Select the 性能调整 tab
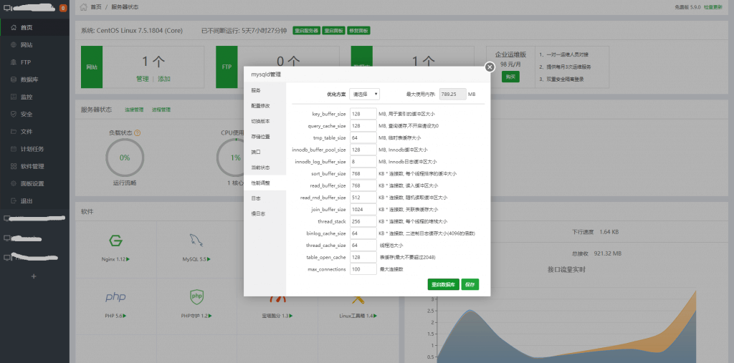The width and height of the screenshot is (734, 363). pyautogui.click(x=265, y=183)
